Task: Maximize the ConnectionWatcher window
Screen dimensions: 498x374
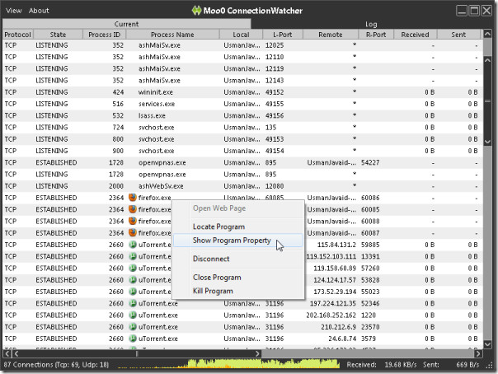Action: click(x=474, y=11)
